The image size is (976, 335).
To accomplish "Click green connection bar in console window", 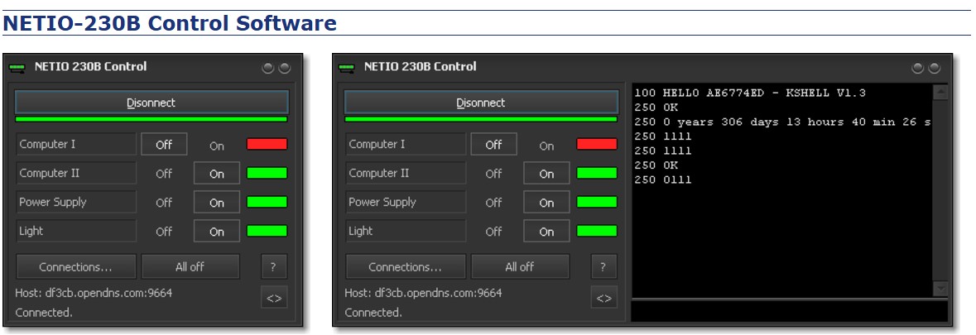I will (x=481, y=119).
